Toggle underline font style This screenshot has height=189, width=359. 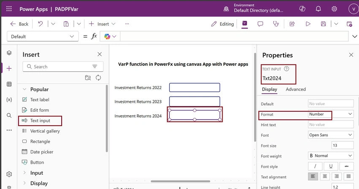[331, 166]
